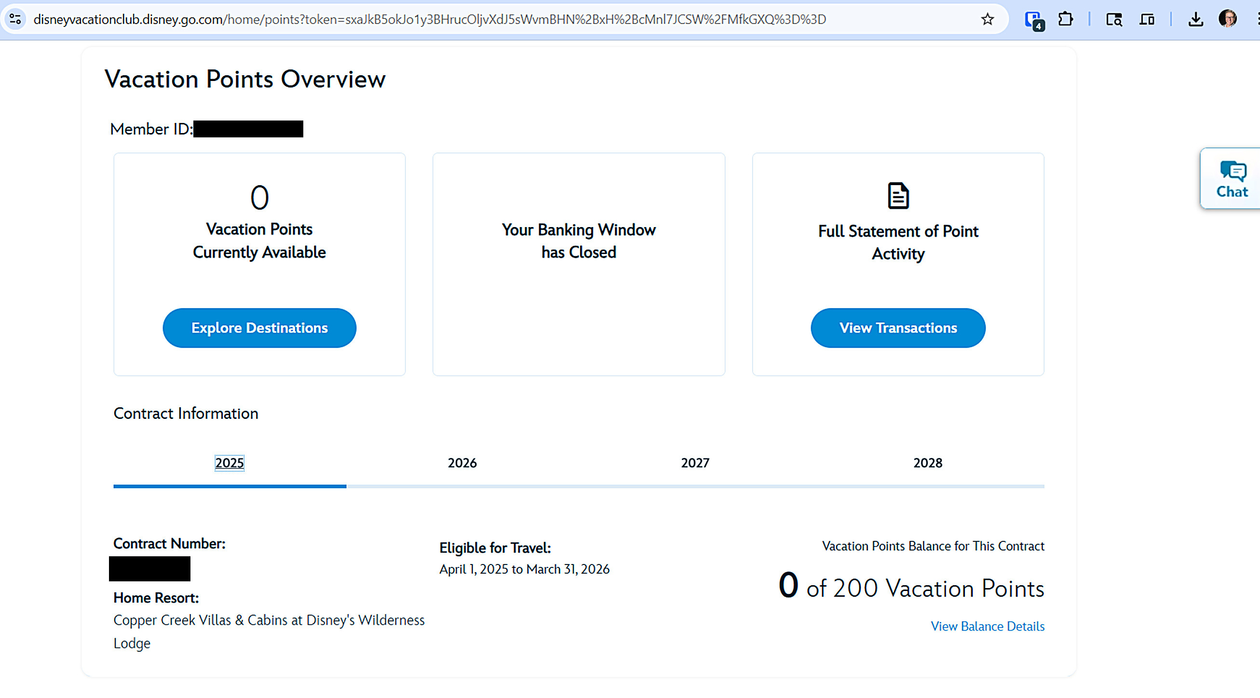Switch to the 2026 contract year tab

(x=462, y=463)
